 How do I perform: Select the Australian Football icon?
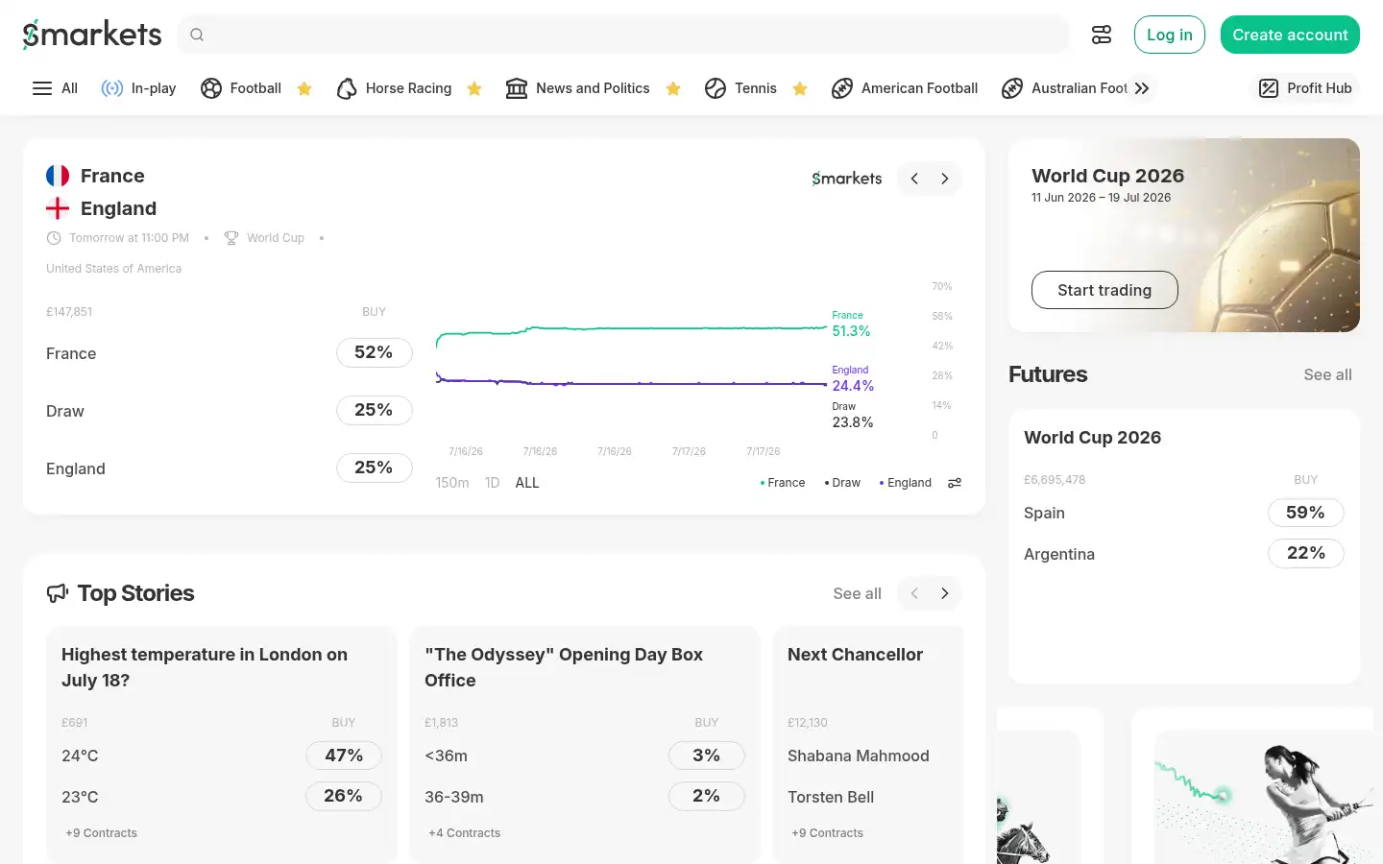1012,88
